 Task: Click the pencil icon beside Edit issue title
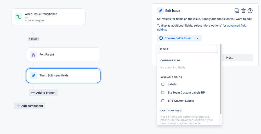tap(160, 11)
